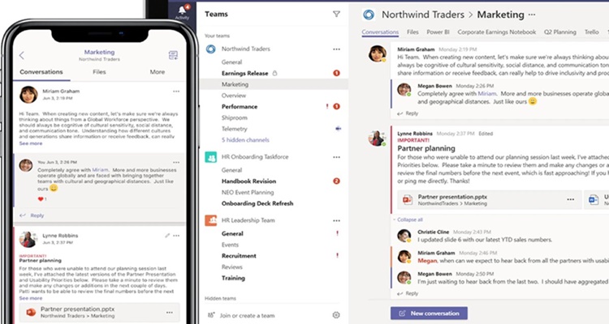
Task: Tap the heart reaction under Megan's phone reply
Action: click(39, 198)
